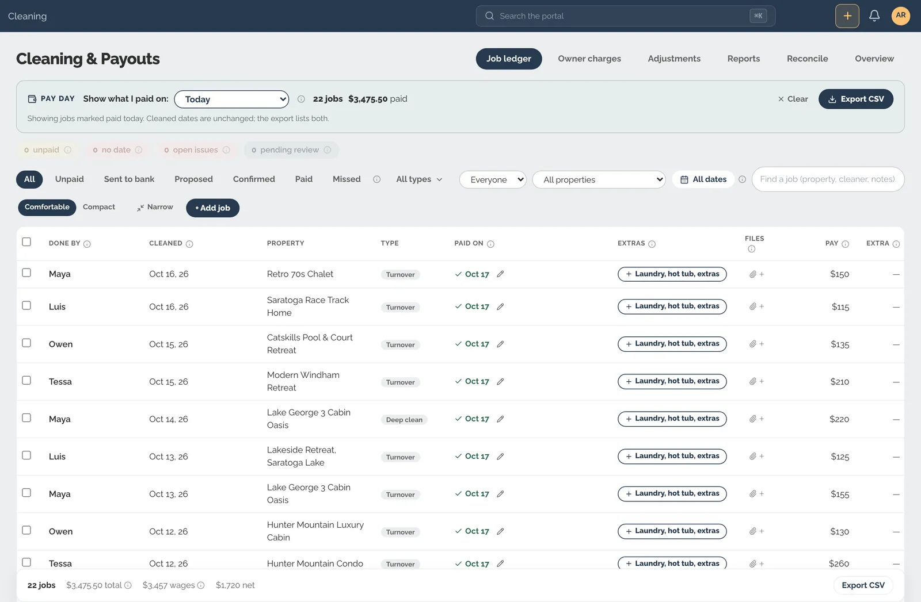This screenshot has height=602, width=921.
Task: Show info about the Paid On column
Action: point(490,244)
